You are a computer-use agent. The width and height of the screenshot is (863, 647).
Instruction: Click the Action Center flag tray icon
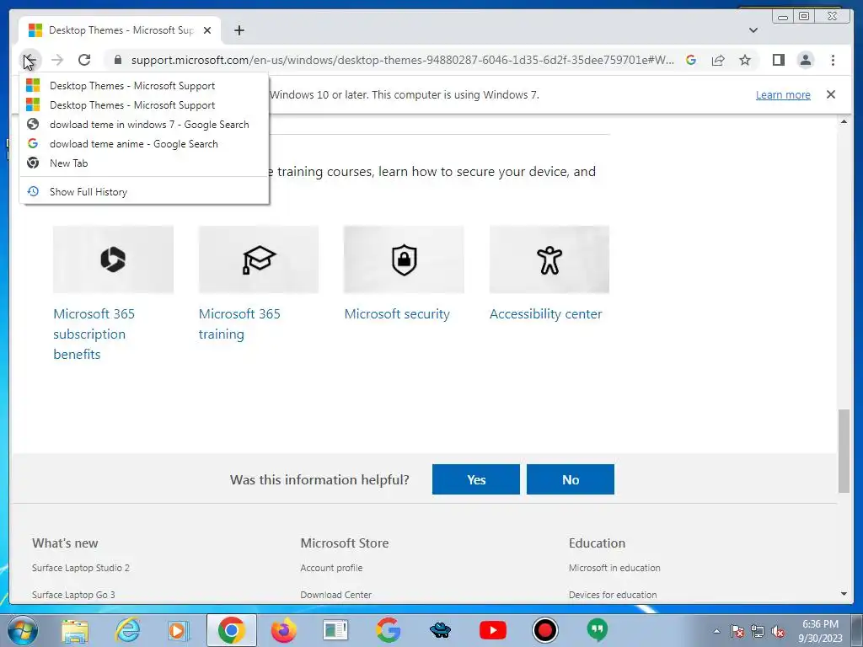737,631
